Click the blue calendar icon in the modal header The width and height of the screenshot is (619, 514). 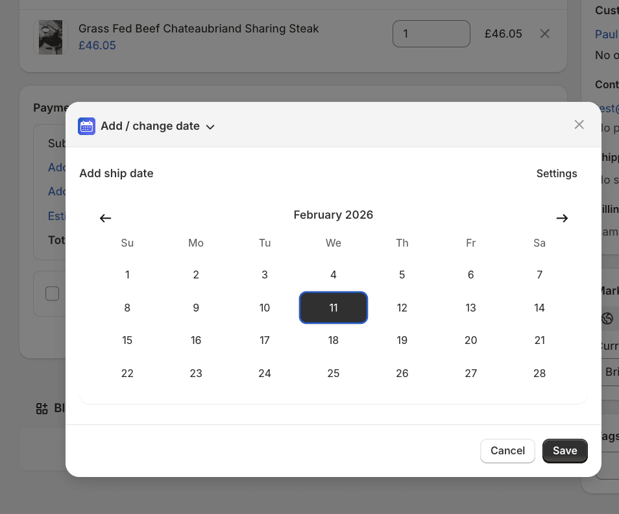(86, 126)
